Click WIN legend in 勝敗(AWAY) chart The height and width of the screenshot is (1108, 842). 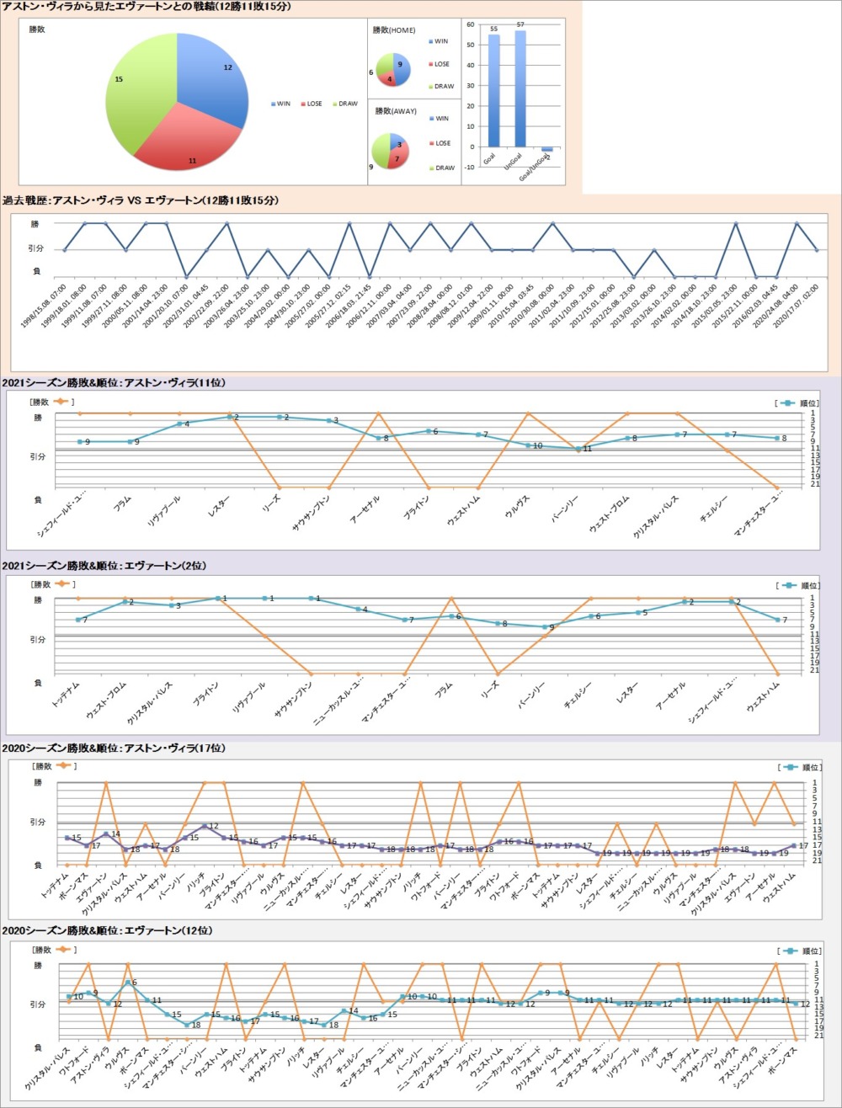point(438,119)
